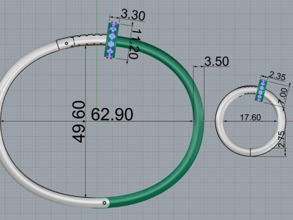Select the 17.60 ring diameter dimension
The width and height of the screenshot is (293, 220).
point(250,117)
